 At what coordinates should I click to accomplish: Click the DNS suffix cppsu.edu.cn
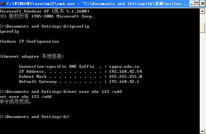[x=124, y=67]
